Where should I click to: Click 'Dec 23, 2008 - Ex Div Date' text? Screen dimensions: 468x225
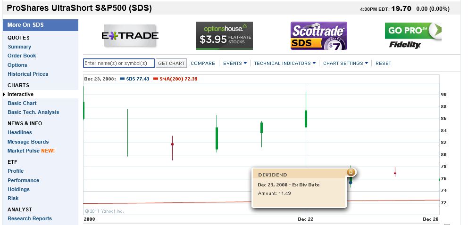point(289,185)
